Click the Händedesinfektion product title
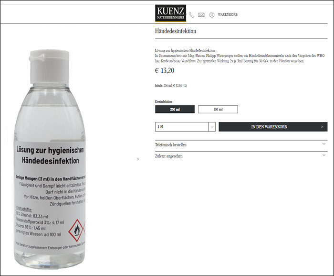This screenshot has height=276, width=334. point(176,31)
